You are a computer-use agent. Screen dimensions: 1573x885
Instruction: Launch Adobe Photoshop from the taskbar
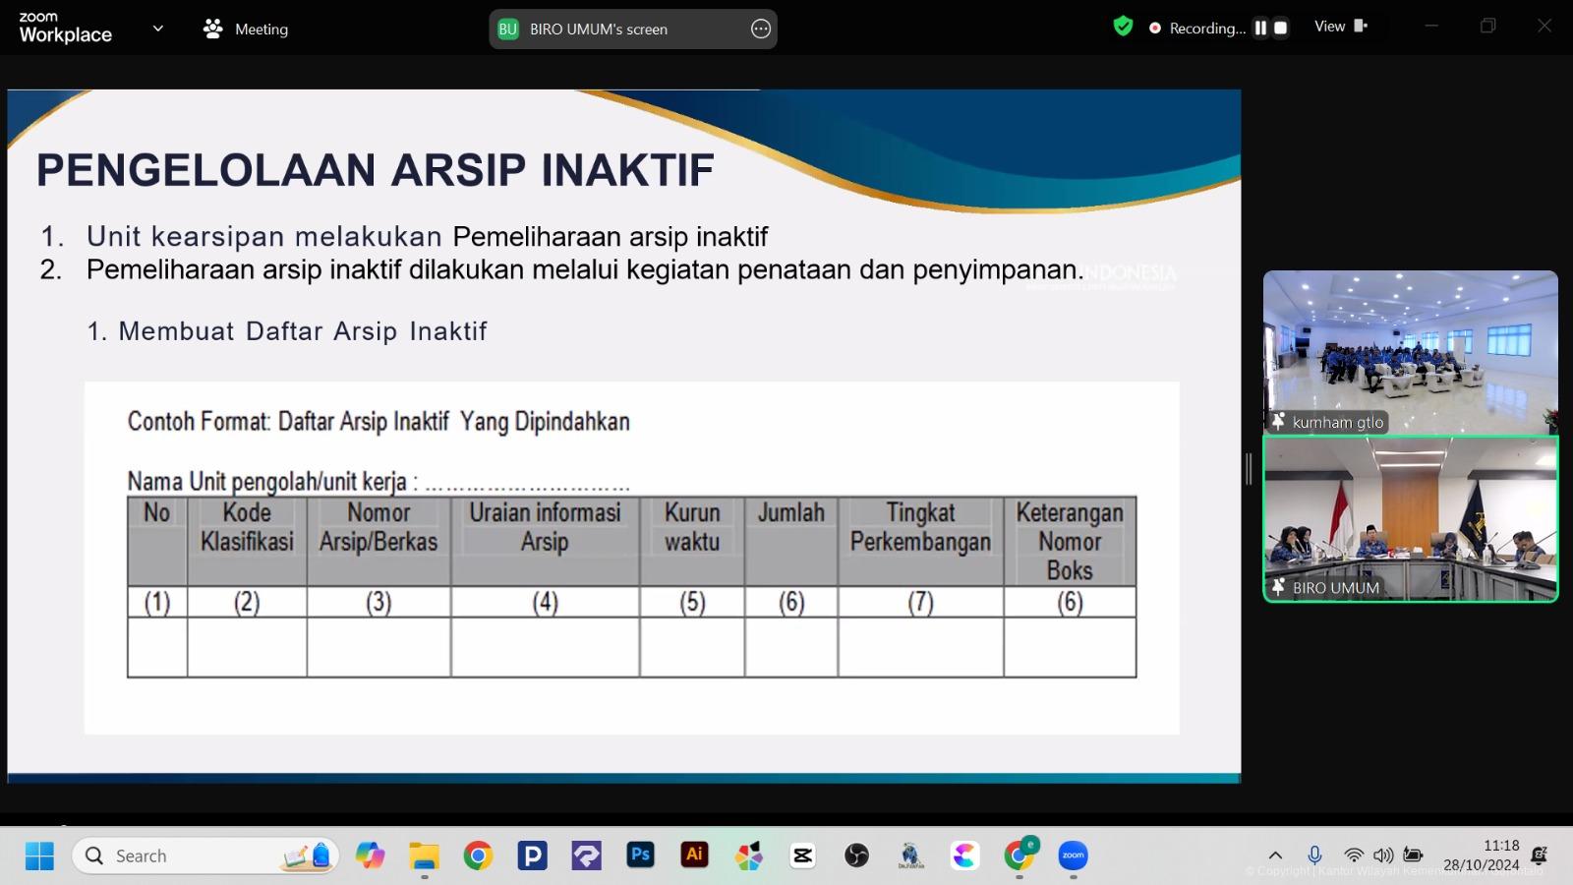tap(640, 855)
